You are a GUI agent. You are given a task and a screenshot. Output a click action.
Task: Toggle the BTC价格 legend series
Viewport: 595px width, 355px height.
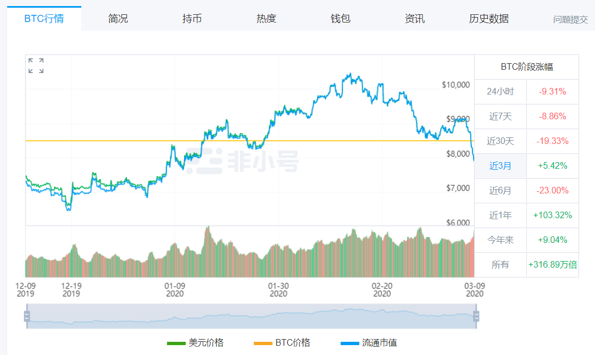[282, 343]
